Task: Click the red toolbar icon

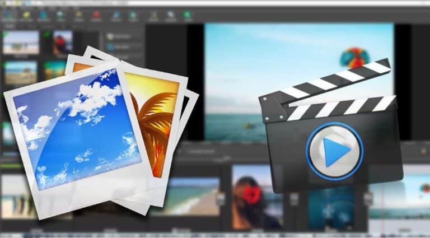Action: click(96, 15)
